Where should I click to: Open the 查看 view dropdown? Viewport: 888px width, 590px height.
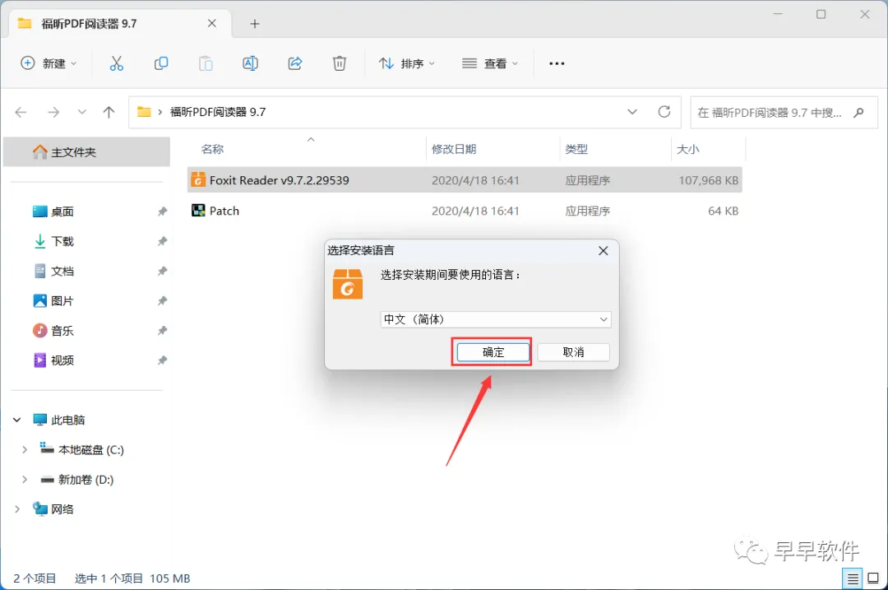point(490,63)
